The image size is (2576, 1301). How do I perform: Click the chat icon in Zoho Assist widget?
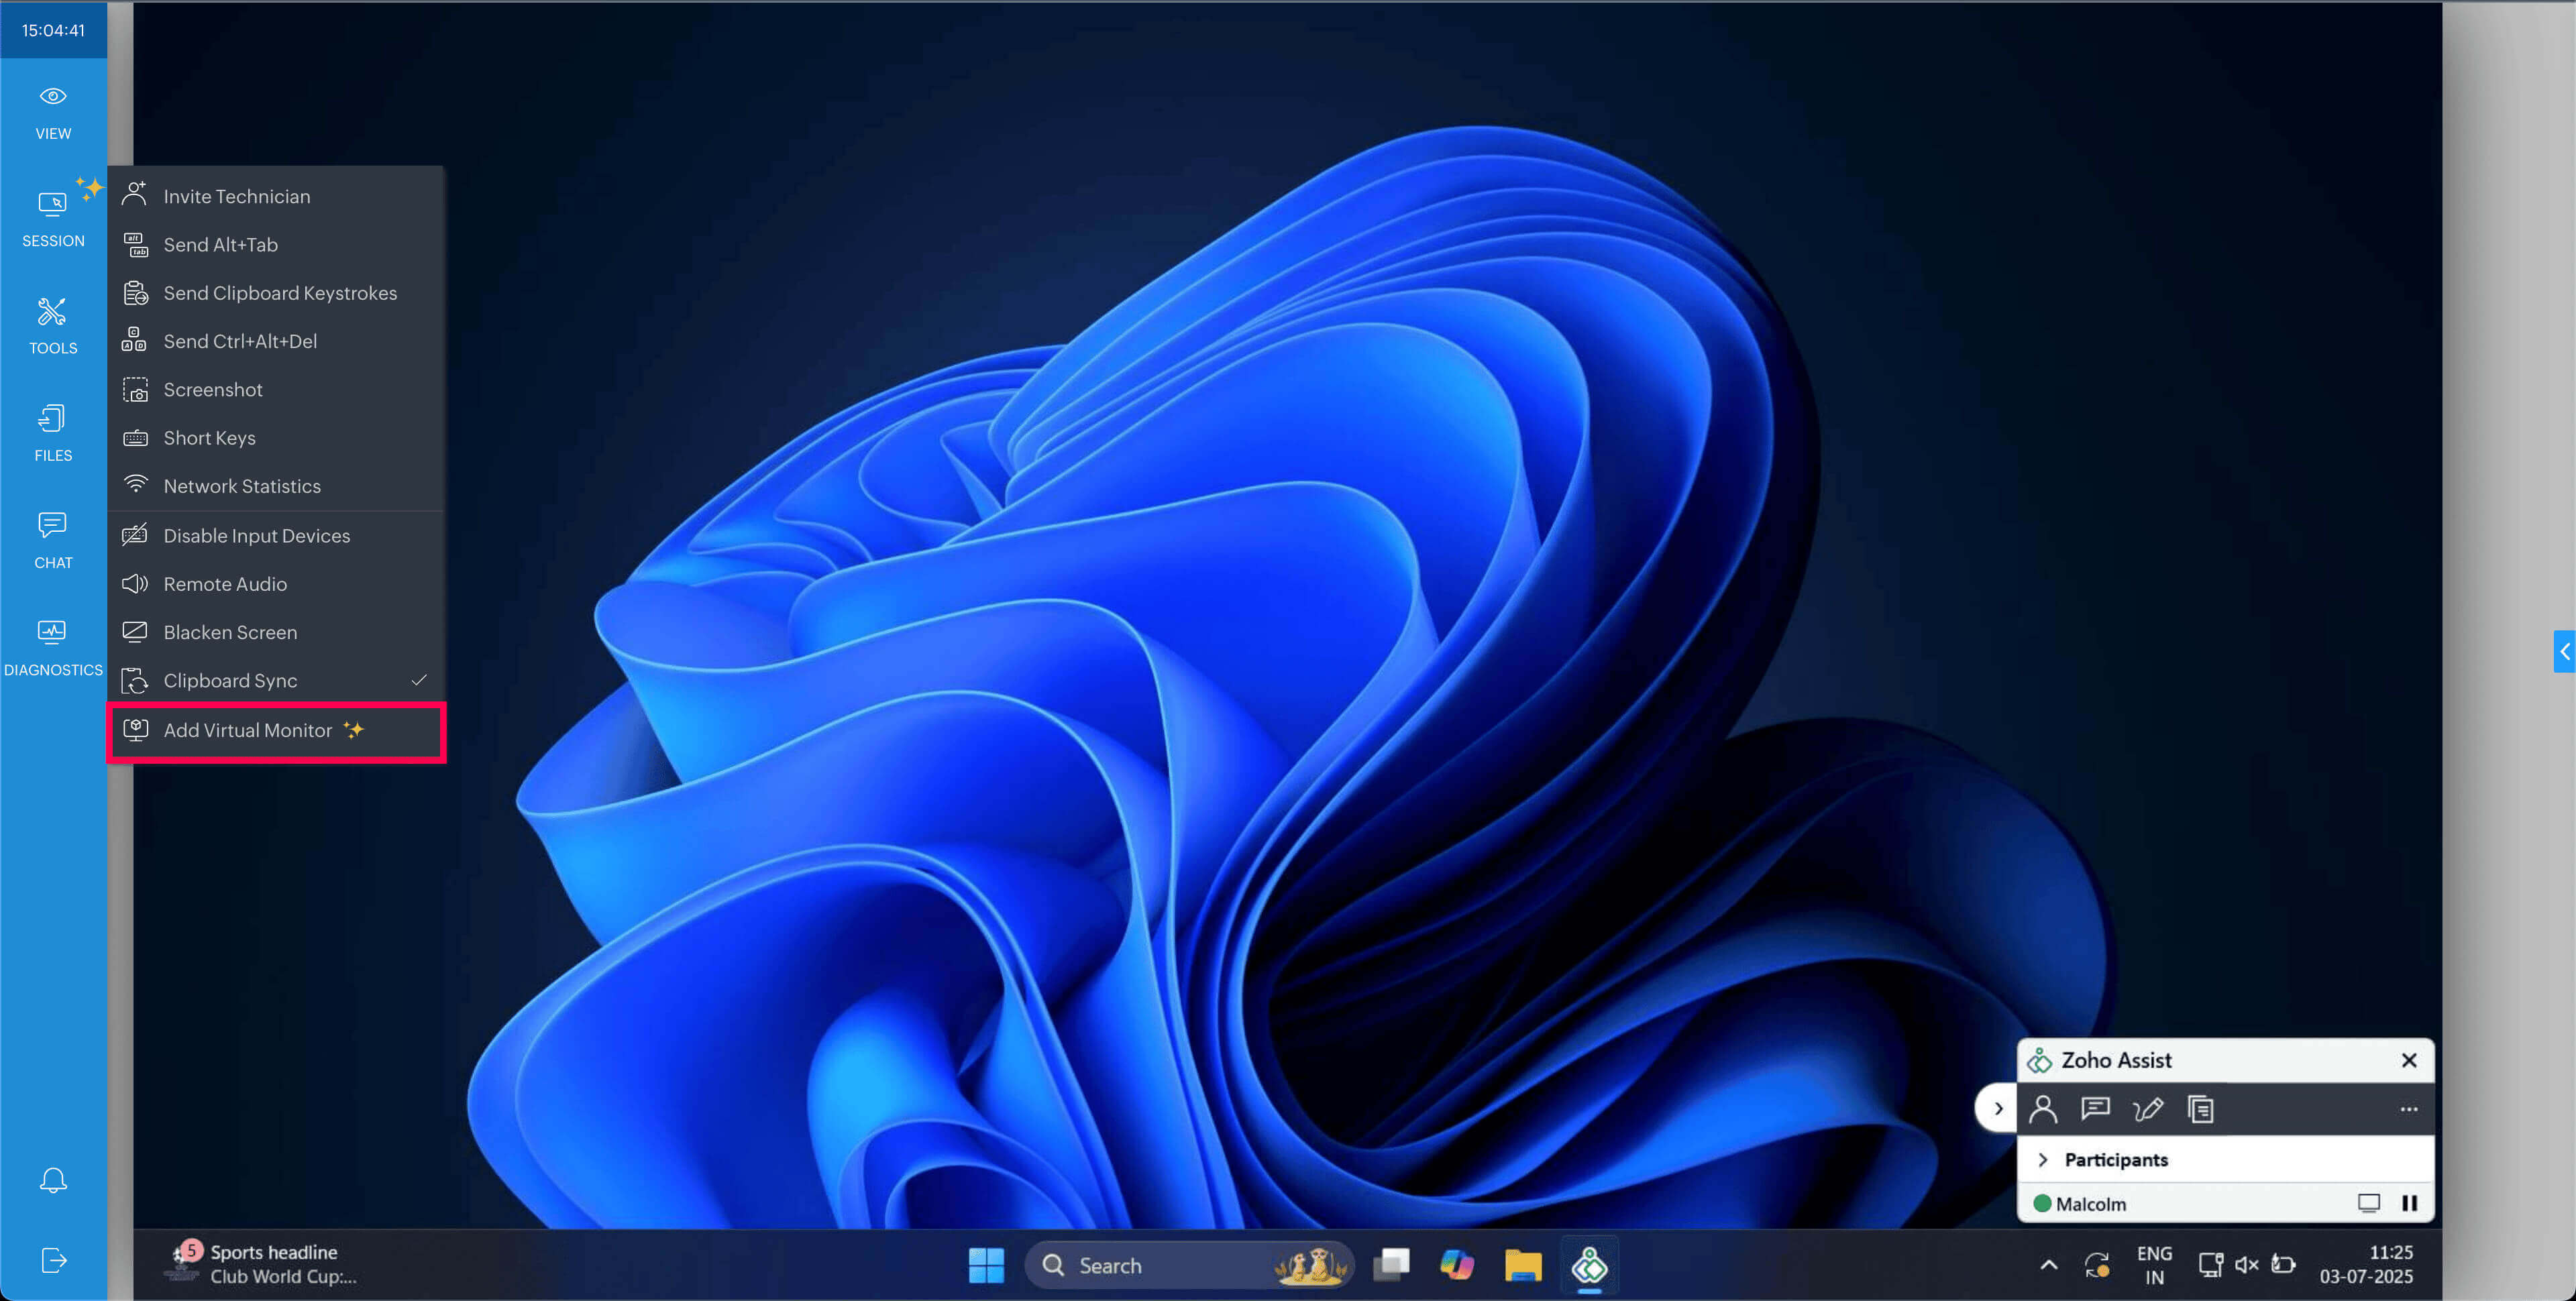tap(2095, 1109)
